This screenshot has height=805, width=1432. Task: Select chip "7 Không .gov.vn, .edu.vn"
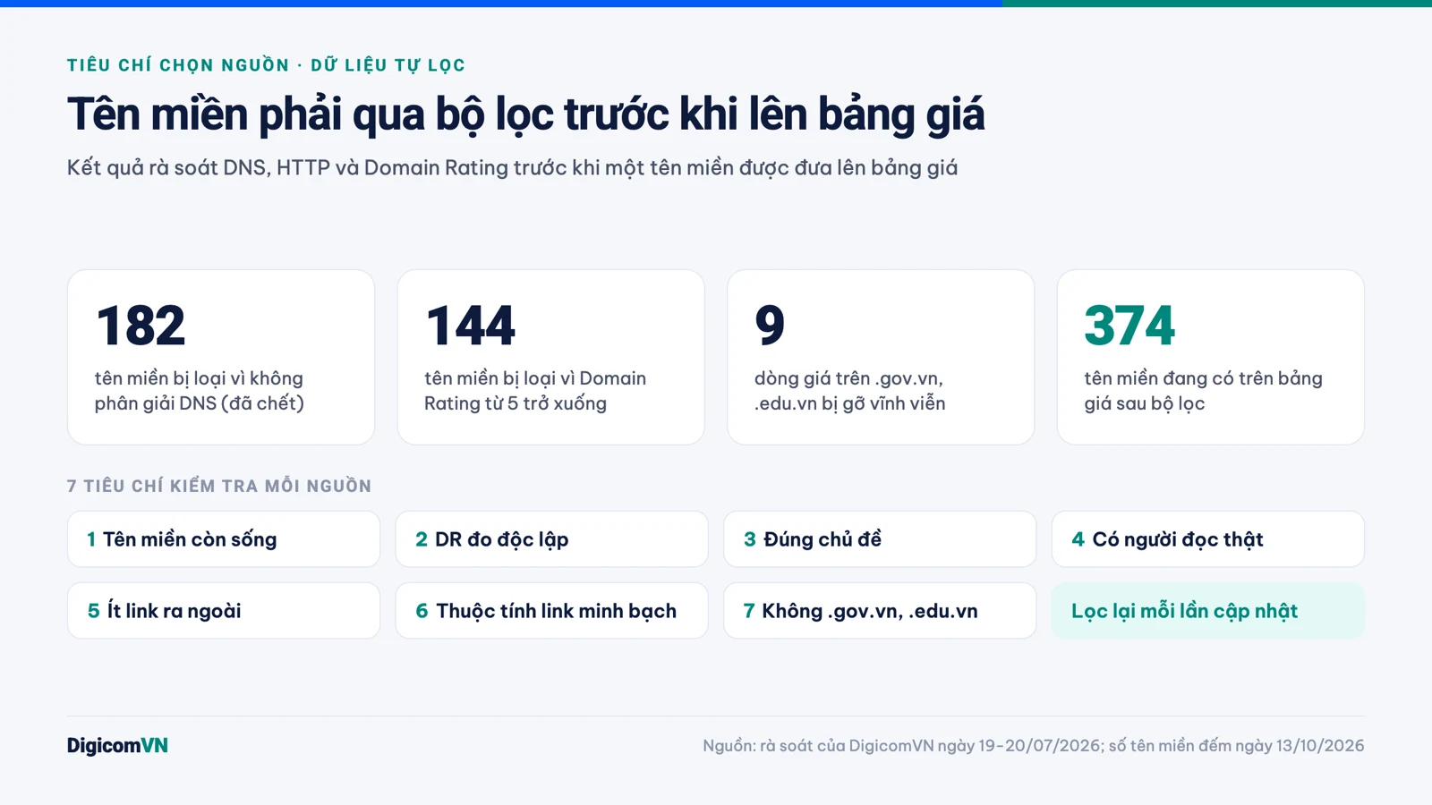(880, 611)
